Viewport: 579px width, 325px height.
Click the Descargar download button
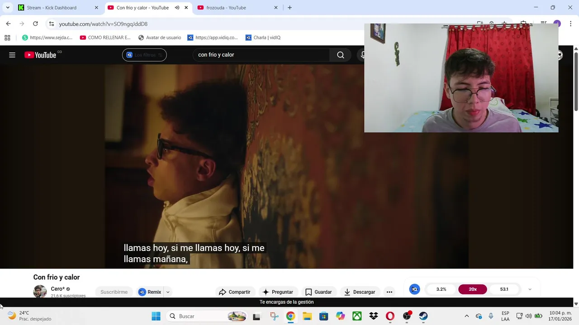coord(360,292)
